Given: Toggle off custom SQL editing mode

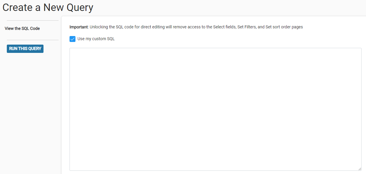Looking at the screenshot, I should 72,39.
